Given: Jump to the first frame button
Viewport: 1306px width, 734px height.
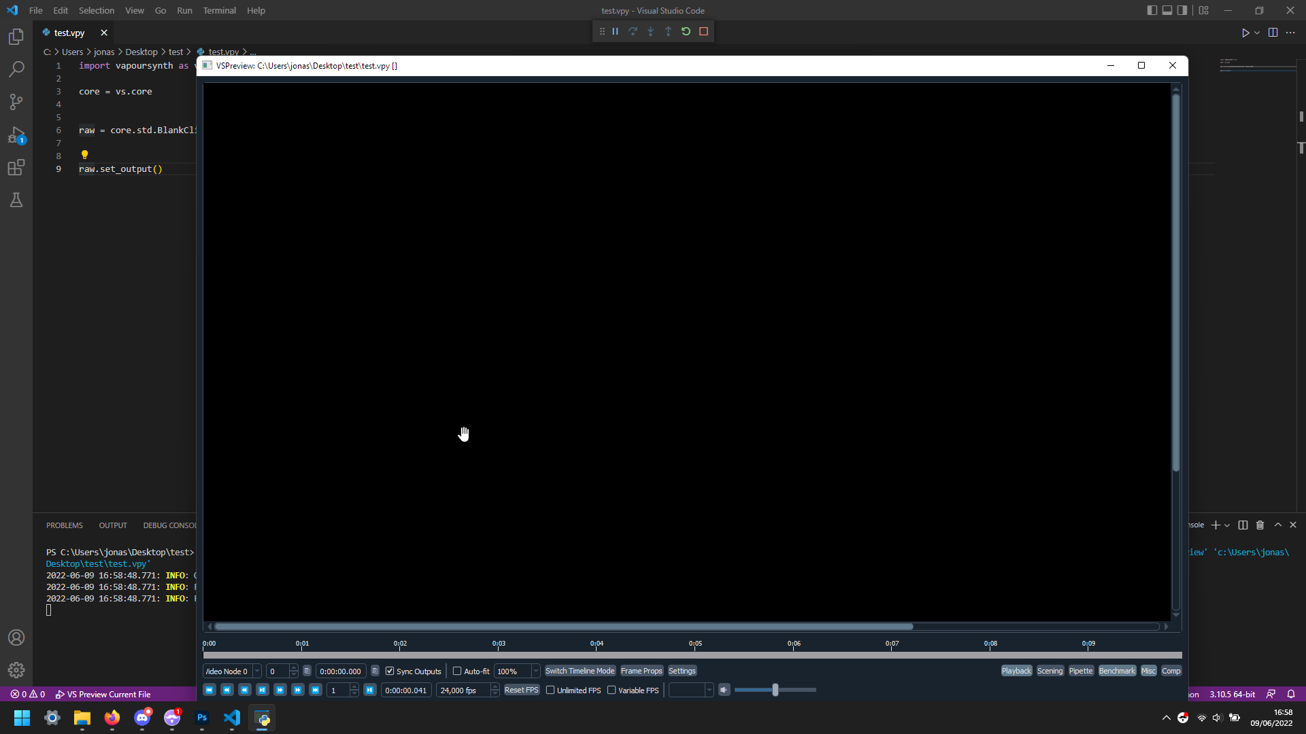Looking at the screenshot, I should coord(210,690).
